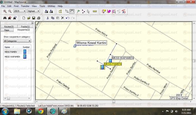Screen dimensions: 196x115
Task: Open the Utilities menu
Action: pyautogui.click(x=51, y=6)
